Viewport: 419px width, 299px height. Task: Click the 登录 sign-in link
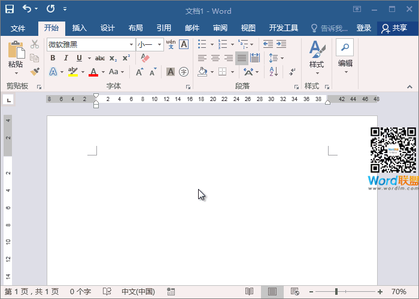point(363,28)
